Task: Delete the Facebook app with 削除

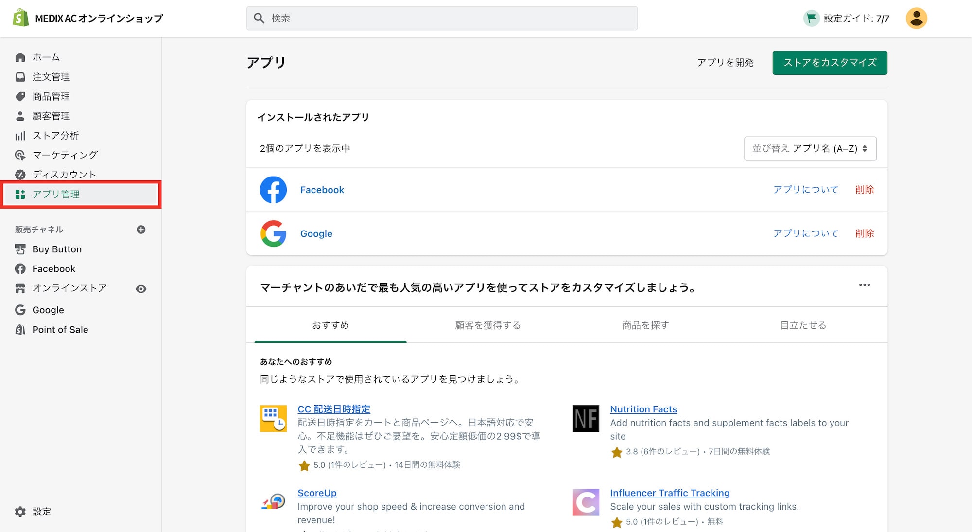Action: pyautogui.click(x=865, y=190)
